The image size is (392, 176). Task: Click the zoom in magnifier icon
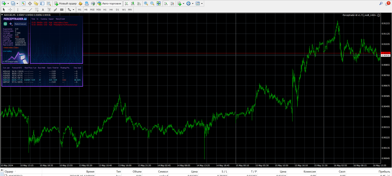146,4
